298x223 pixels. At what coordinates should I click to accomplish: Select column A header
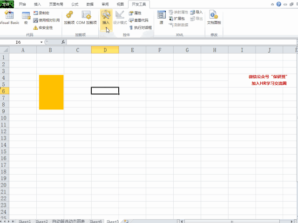(23, 50)
